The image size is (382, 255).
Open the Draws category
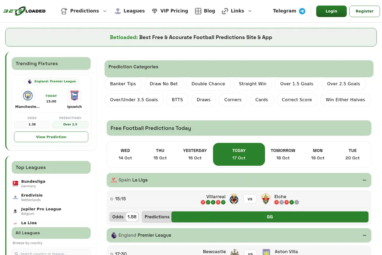[x=204, y=100]
